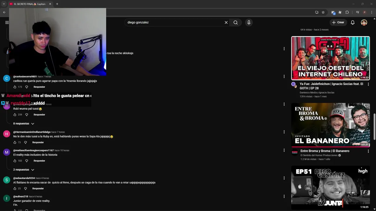This screenshot has height=211, width=376.
Task: Dislike the 'El reality más inclusivo' comment
Action: pos(26,161)
